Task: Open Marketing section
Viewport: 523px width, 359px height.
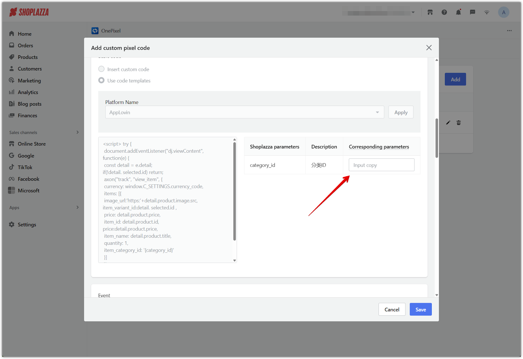Action: [x=29, y=81]
